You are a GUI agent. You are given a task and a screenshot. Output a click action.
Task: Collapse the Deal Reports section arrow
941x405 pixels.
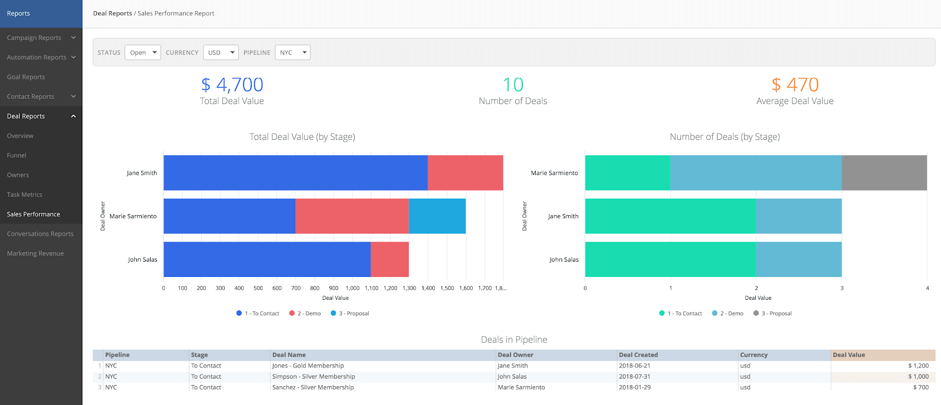point(74,116)
